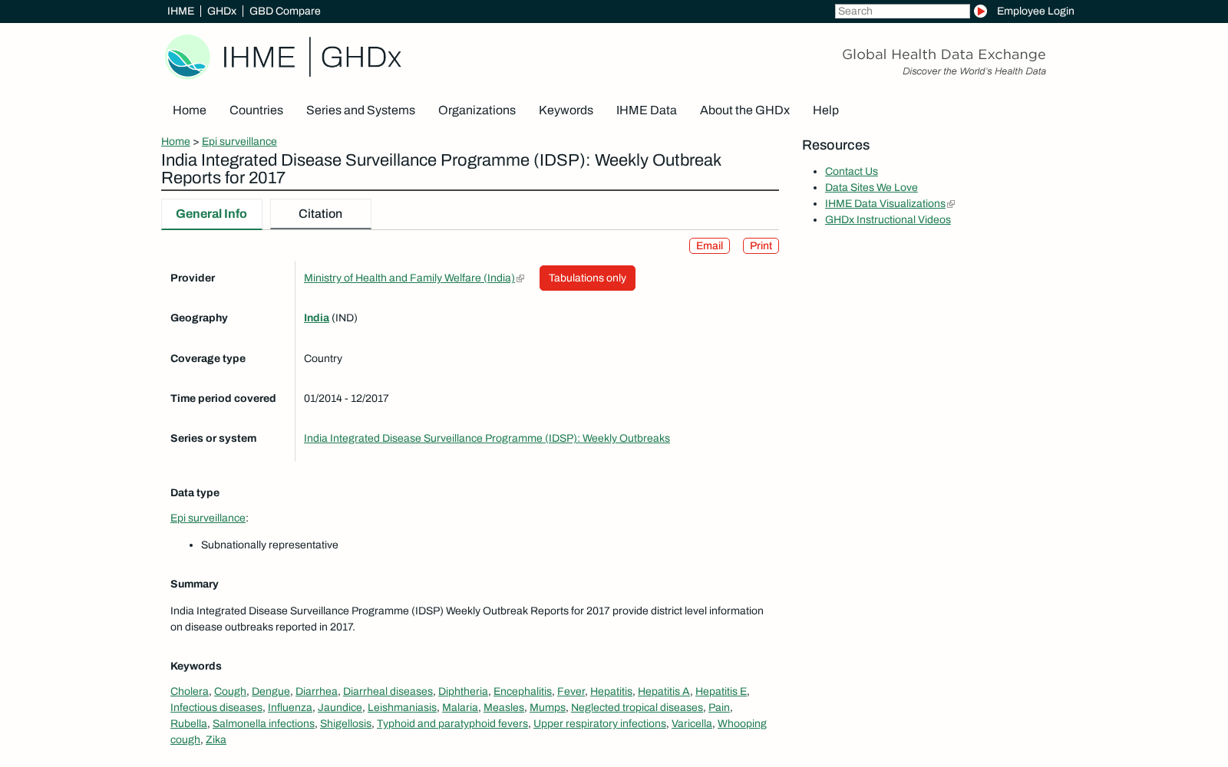Click the Pain keyword
Image resolution: width=1228 pixels, height=767 pixels.
719,707
